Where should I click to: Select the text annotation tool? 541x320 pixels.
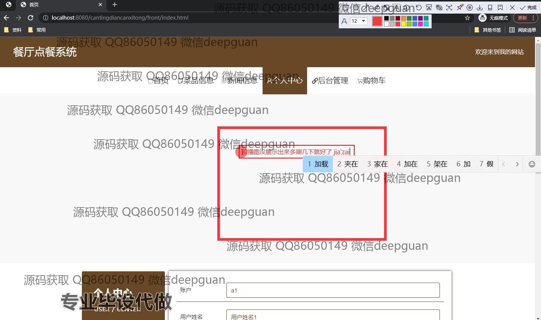coord(396,8)
